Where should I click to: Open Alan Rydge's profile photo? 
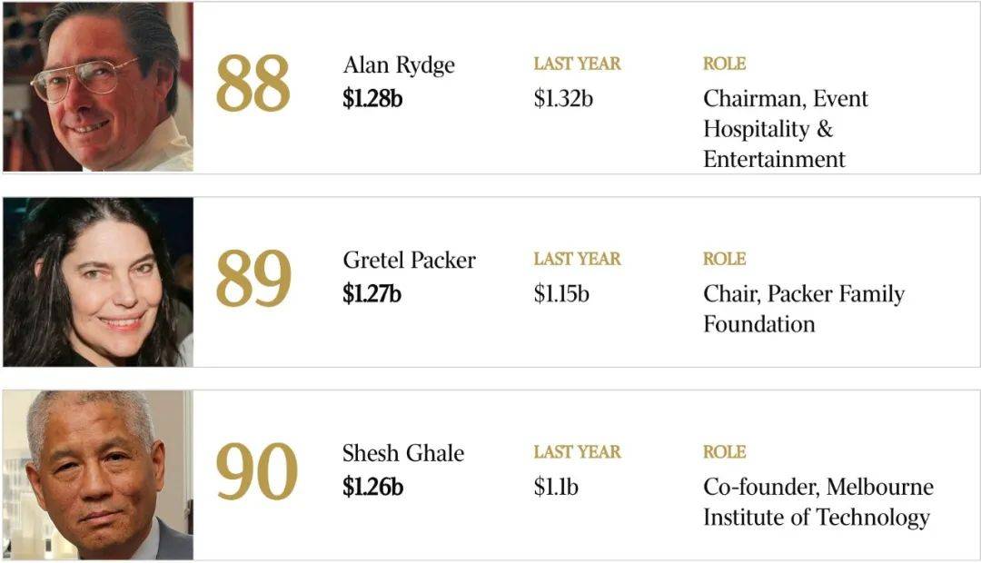98,86
